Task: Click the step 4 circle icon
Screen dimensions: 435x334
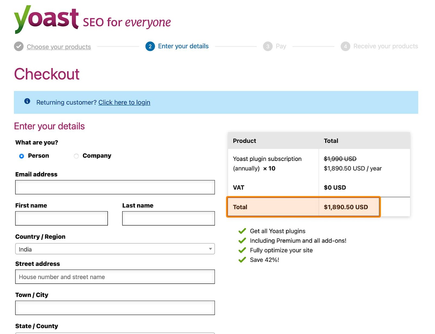Action: (x=345, y=46)
